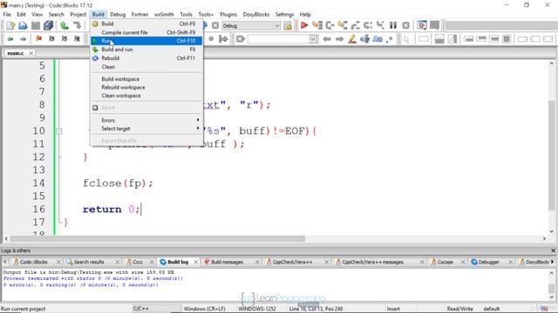The image size is (558, 313).
Task: Choose Rebuild menu entry
Action: [146, 58]
